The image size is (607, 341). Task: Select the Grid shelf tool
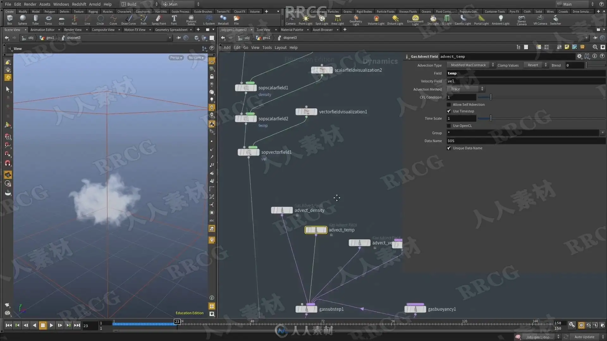[x=61, y=20]
